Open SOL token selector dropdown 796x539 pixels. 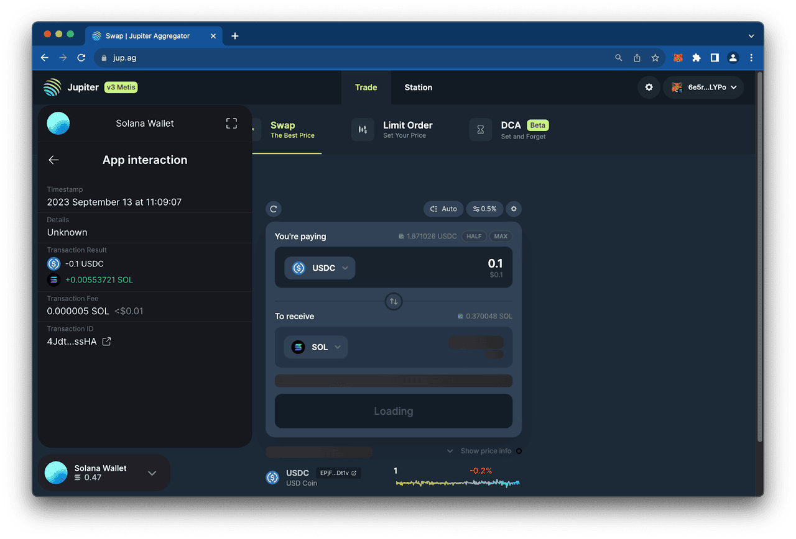316,347
